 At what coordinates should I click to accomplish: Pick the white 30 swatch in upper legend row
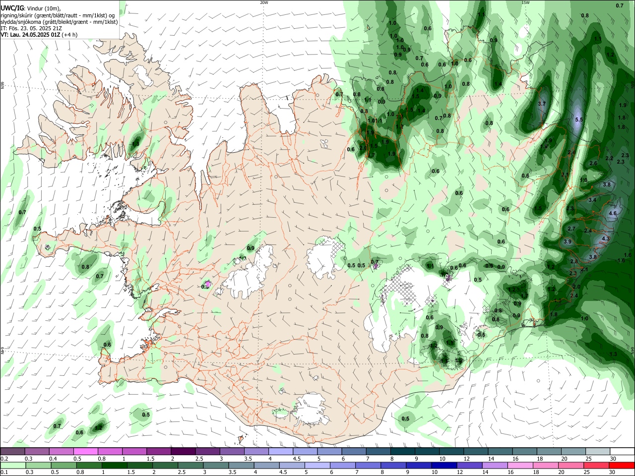coord(622,452)
